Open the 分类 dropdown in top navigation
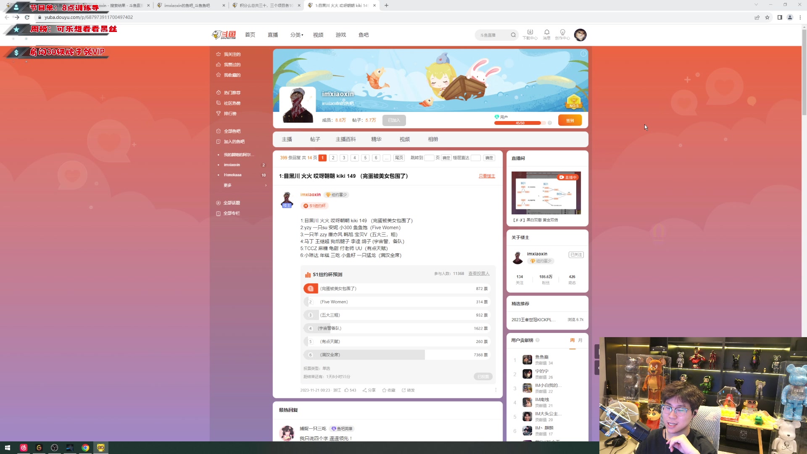Screen dimensions: 807x454 (296, 35)
